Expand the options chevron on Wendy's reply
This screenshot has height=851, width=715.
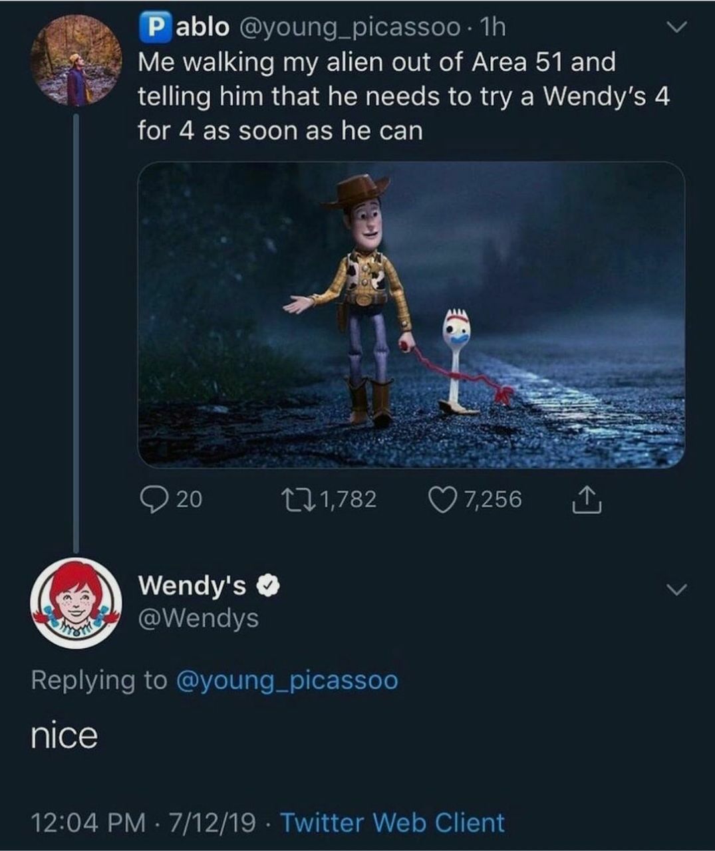[675, 590]
